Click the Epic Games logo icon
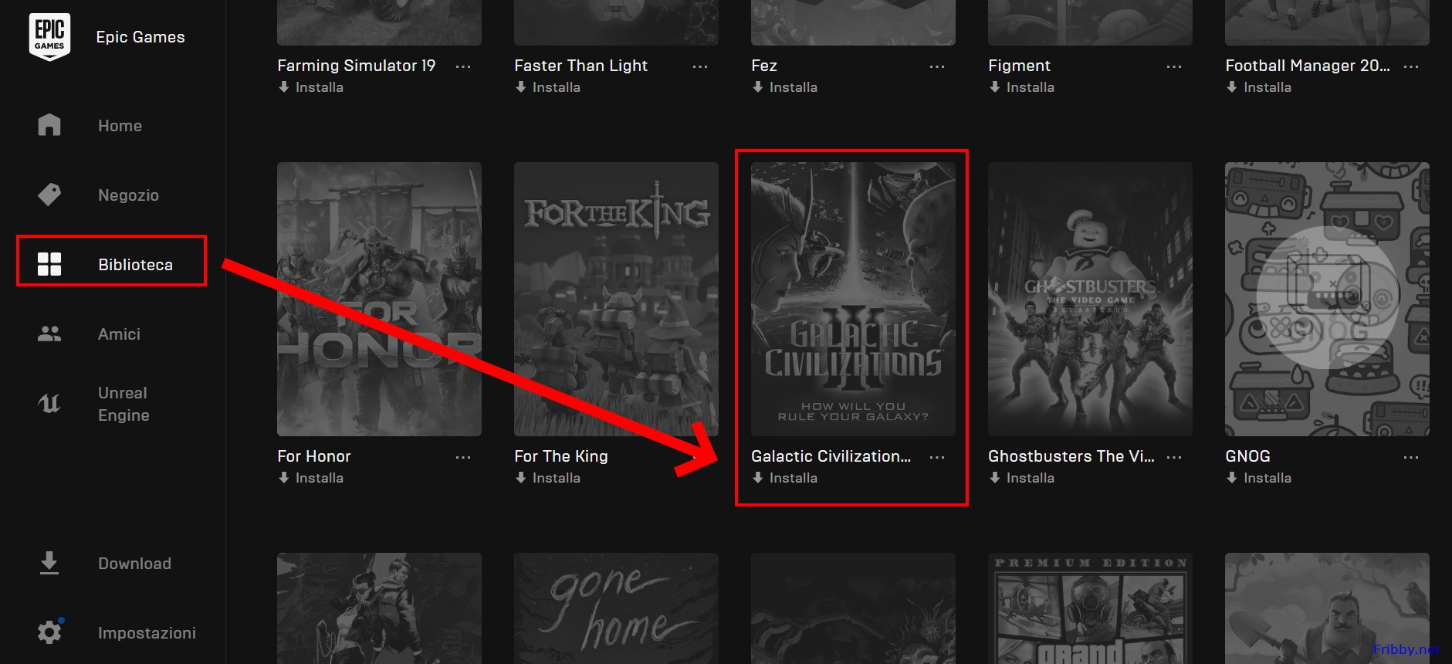1452x664 pixels. click(x=49, y=36)
